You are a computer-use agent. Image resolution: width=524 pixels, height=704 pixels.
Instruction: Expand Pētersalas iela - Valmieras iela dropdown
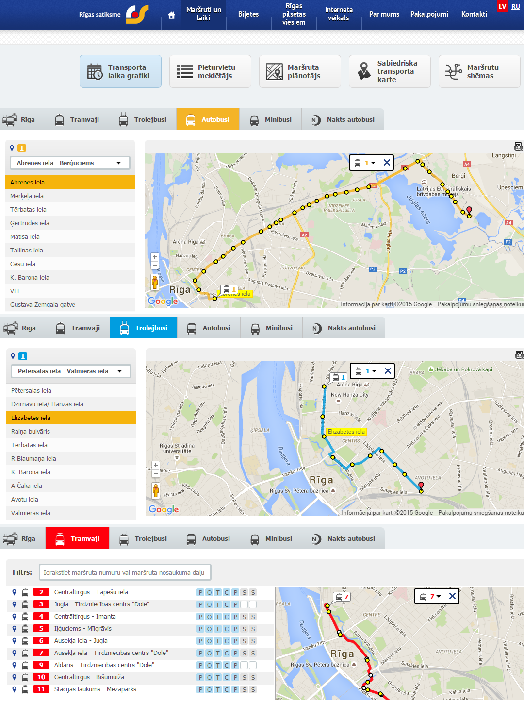(x=71, y=371)
